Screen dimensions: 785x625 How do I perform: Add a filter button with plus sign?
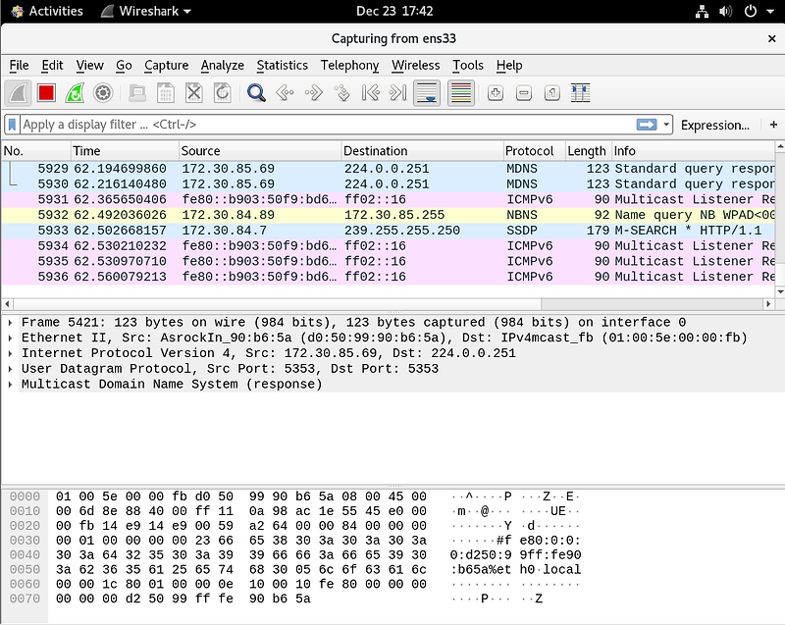coord(773,125)
